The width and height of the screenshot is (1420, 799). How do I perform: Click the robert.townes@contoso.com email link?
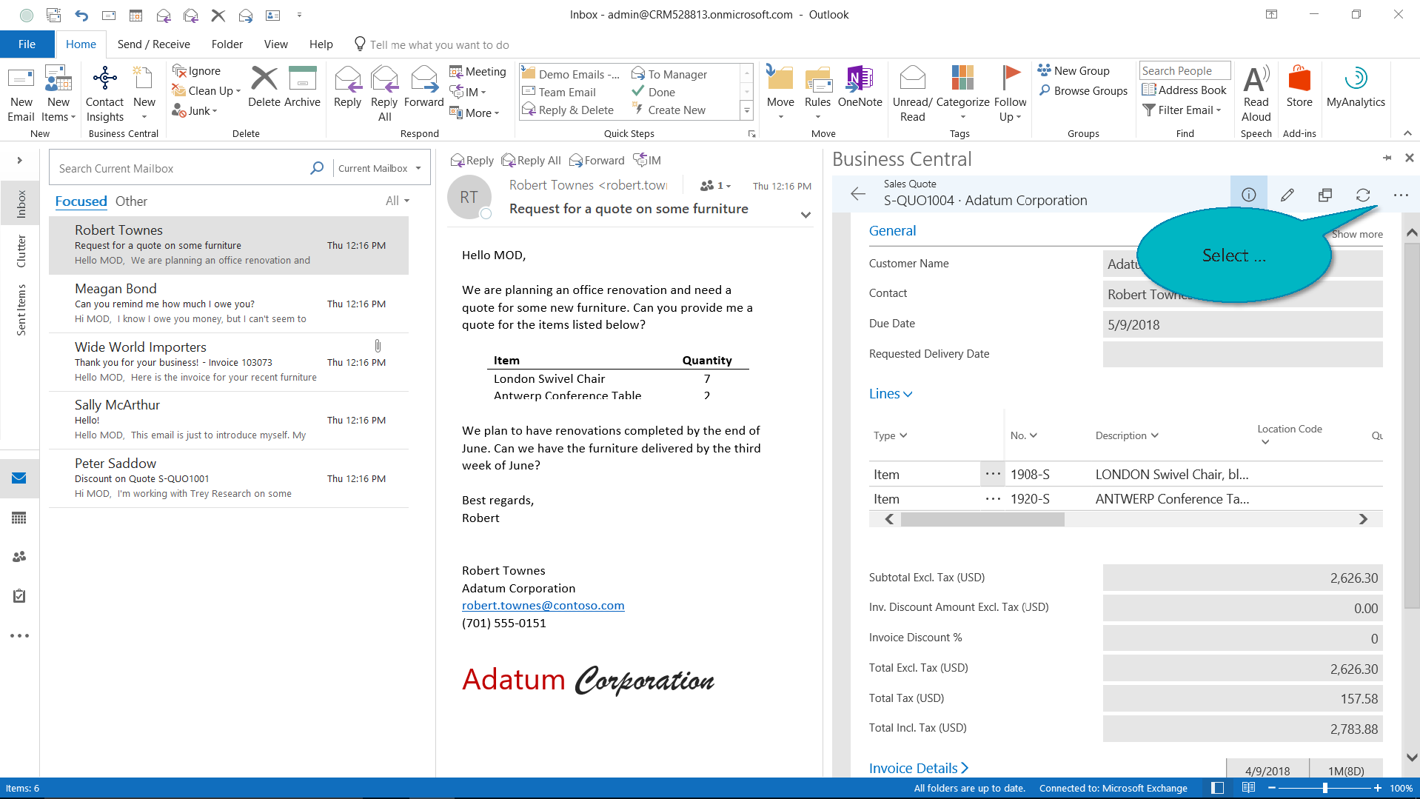pyautogui.click(x=543, y=606)
